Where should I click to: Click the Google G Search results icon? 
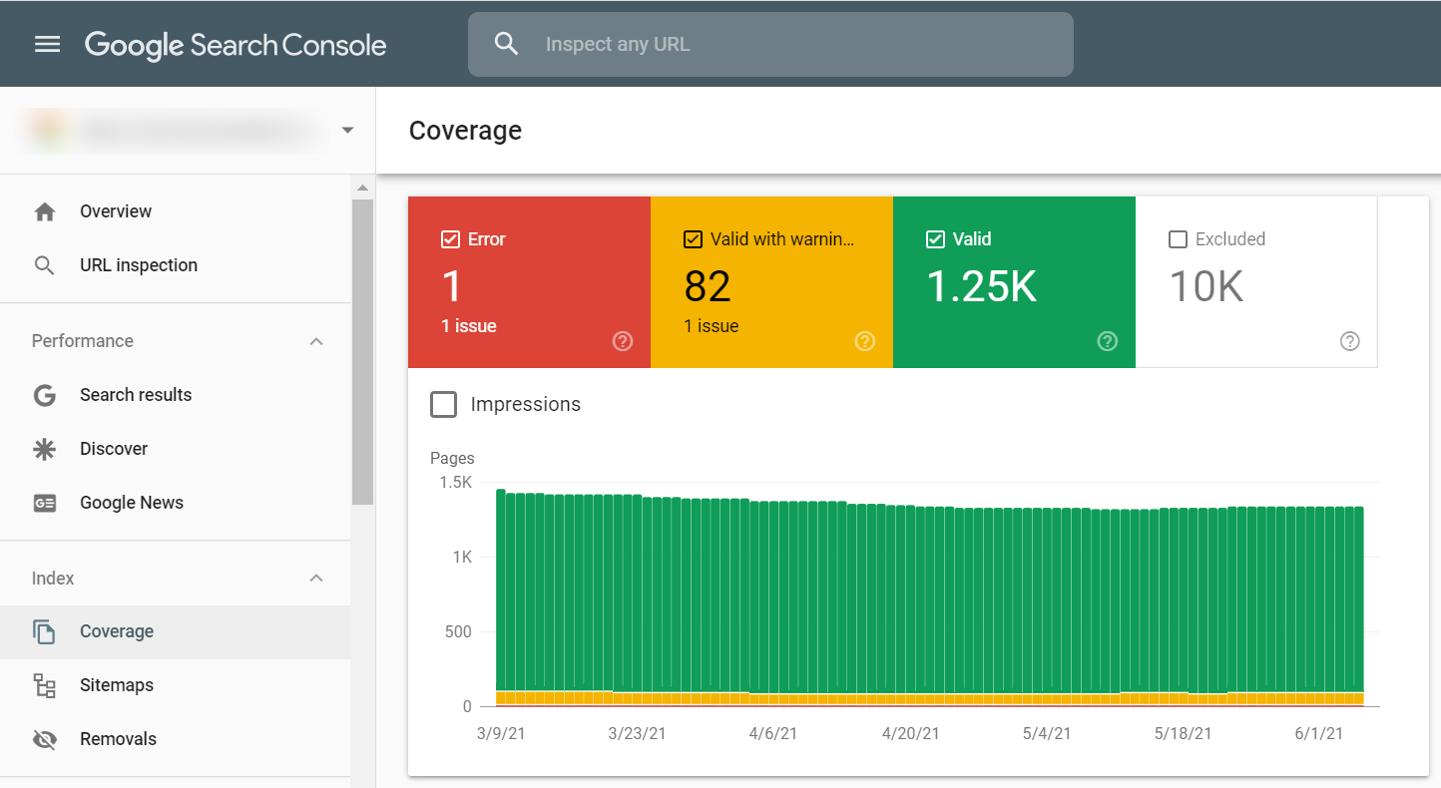44,395
